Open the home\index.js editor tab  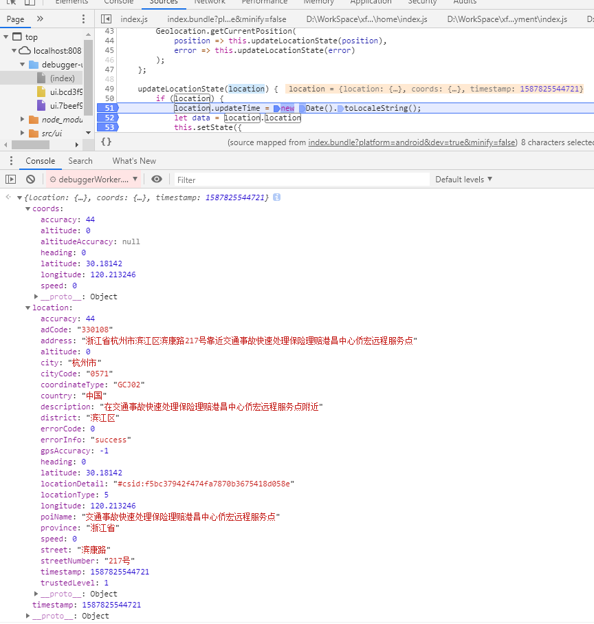coord(366,19)
